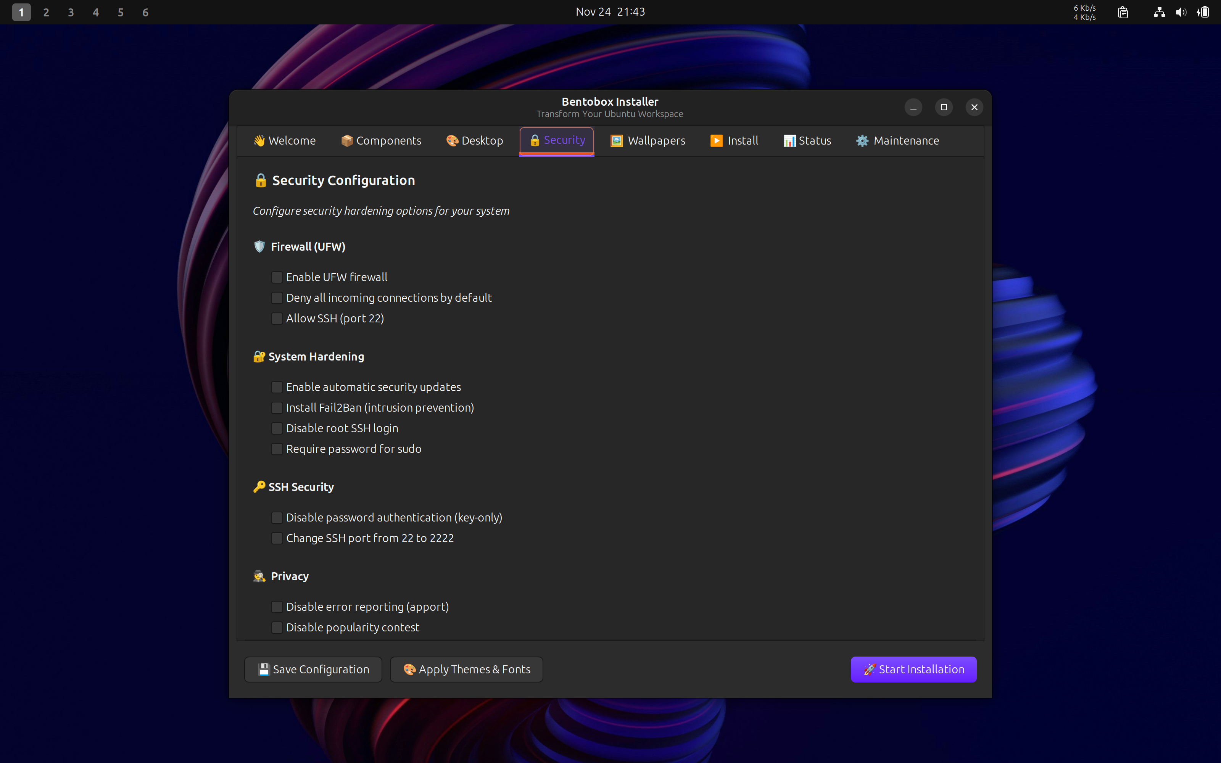The width and height of the screenshot is (1221, 763).
Task: Open the clipboard indicator in top bar
Action: coord(1123,12)
